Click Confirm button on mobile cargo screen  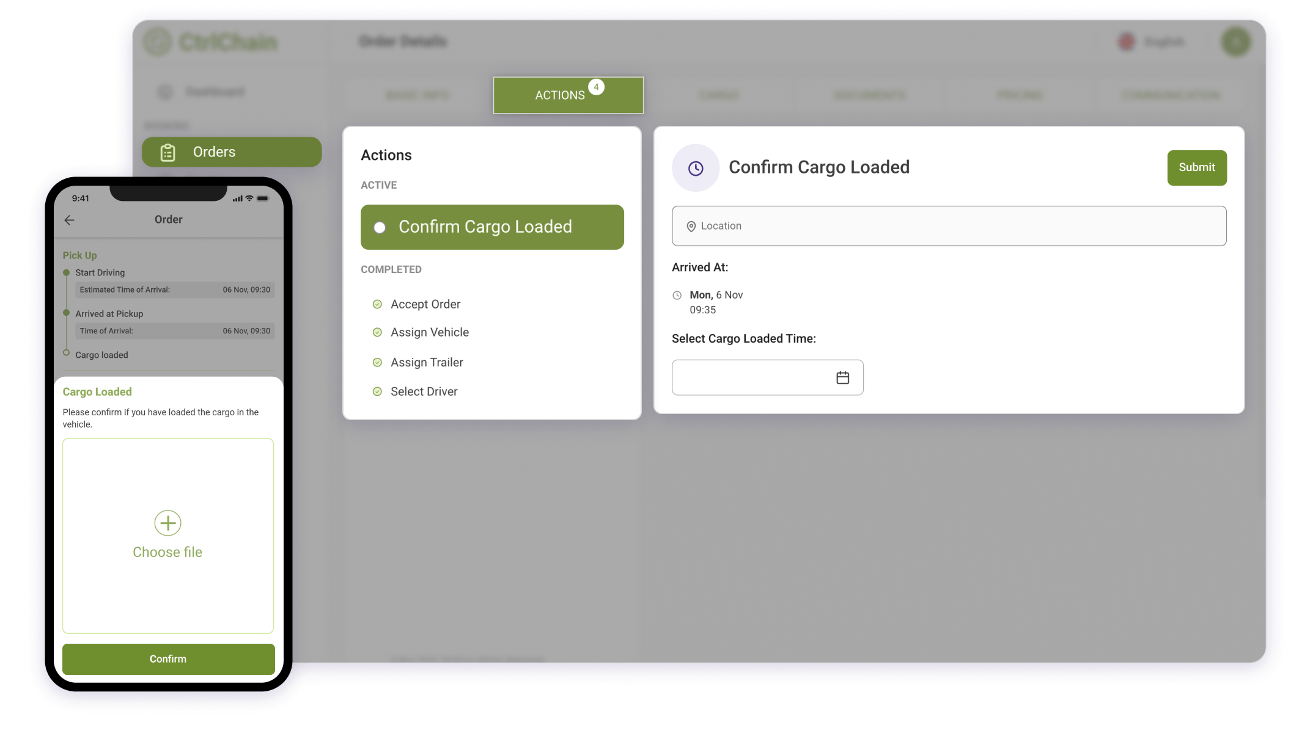pos(167,658)
